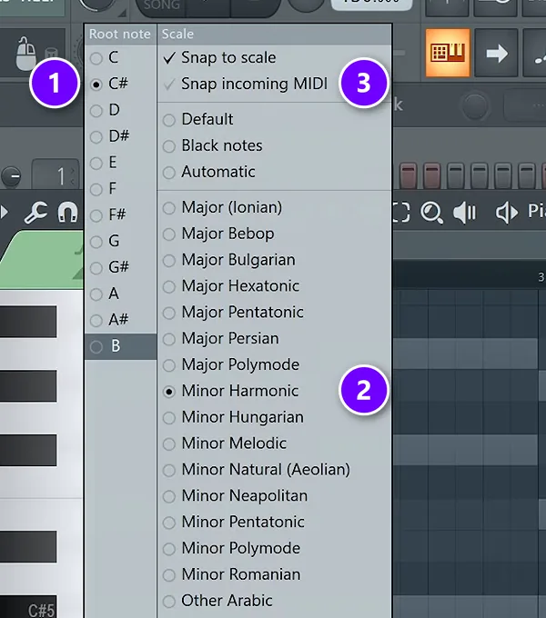
Task: Select root note C#
Action: pos(120,84)
